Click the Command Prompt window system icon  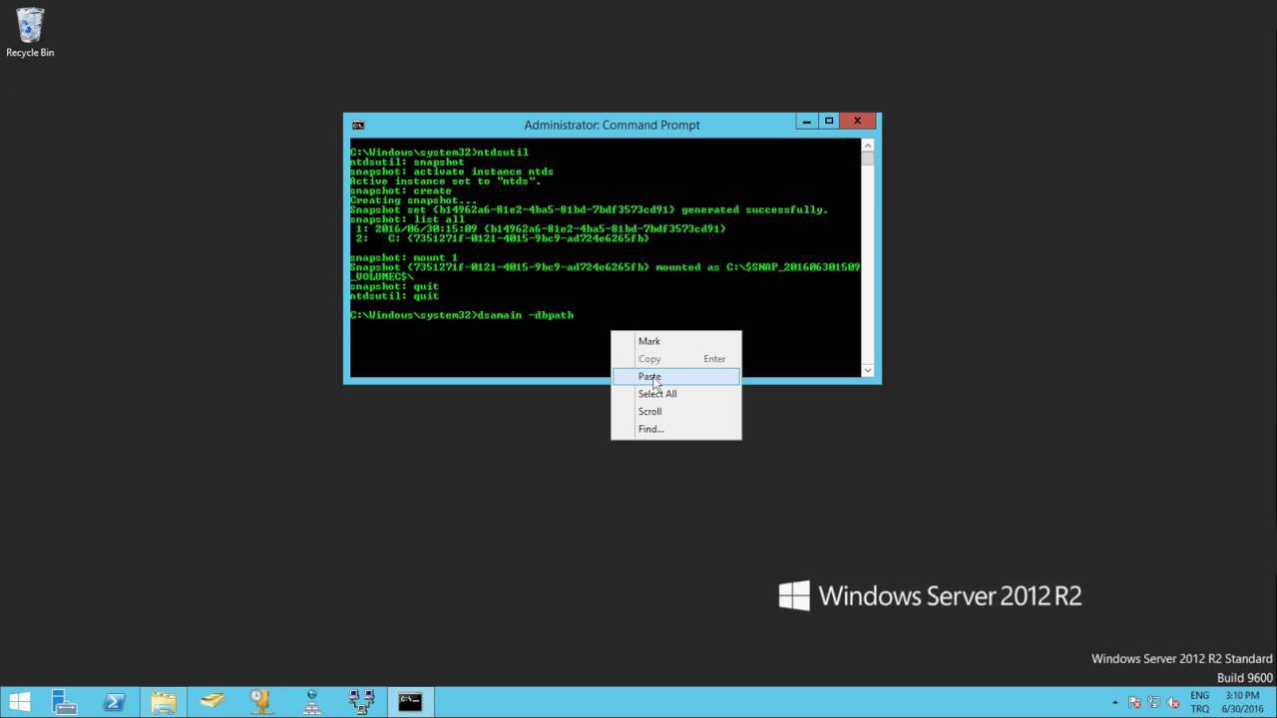click(358, 125)
